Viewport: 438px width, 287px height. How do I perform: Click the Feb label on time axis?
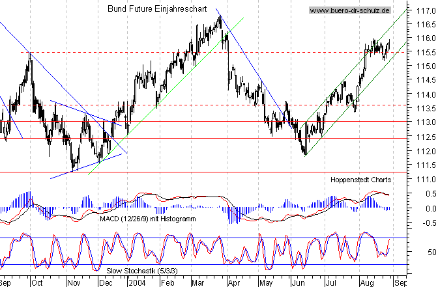pos(167,283)
